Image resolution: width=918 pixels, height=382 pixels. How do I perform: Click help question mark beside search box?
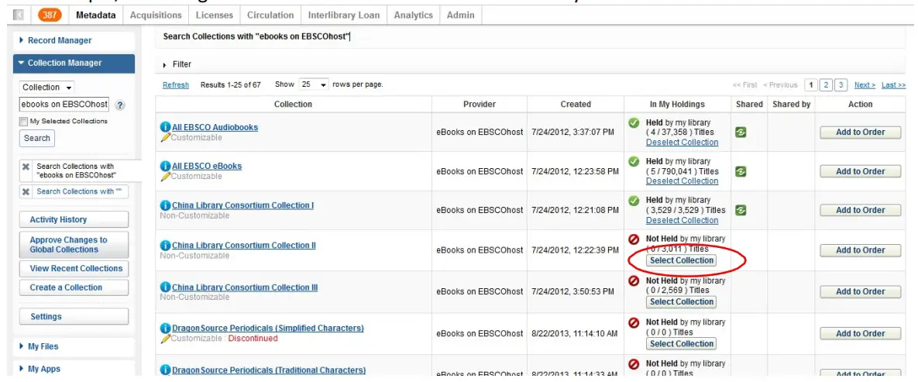pyautogui.click(x=120, y=105)
